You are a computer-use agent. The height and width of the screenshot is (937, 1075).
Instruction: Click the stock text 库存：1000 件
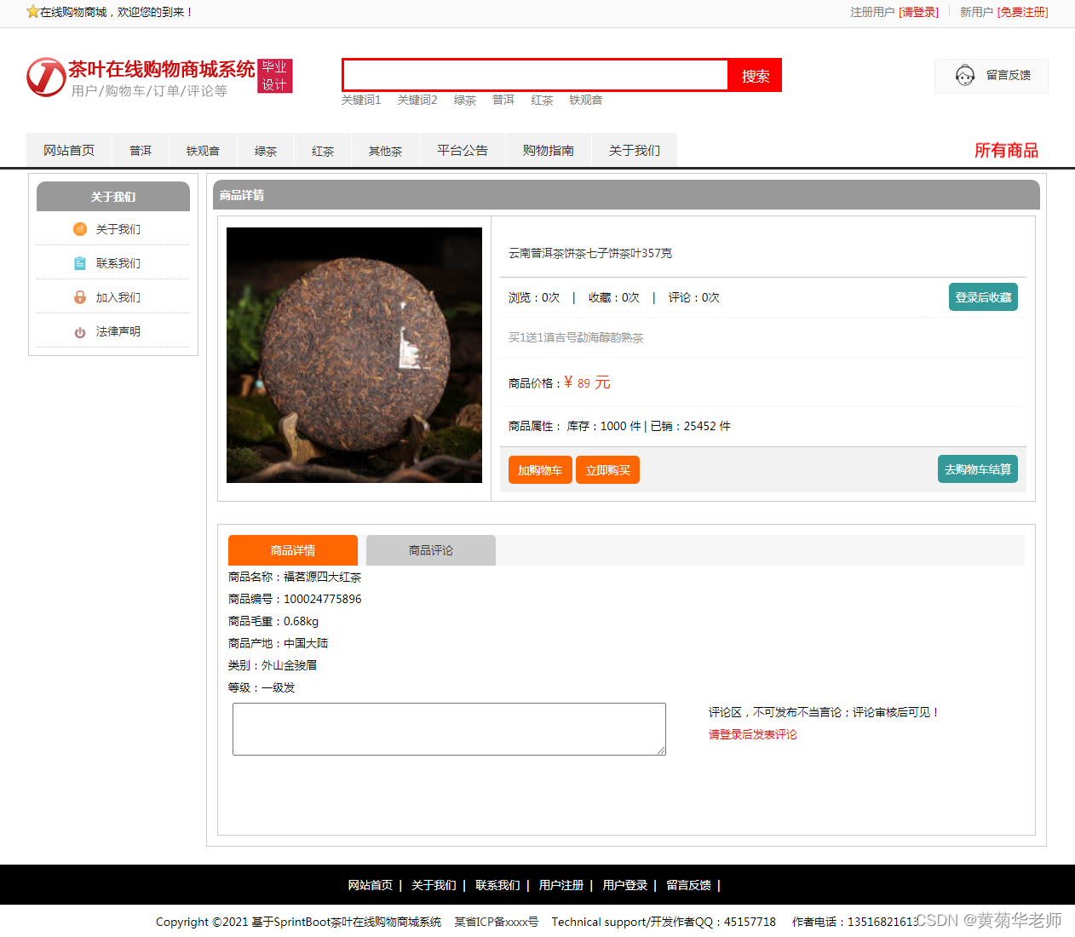(604, 426)
